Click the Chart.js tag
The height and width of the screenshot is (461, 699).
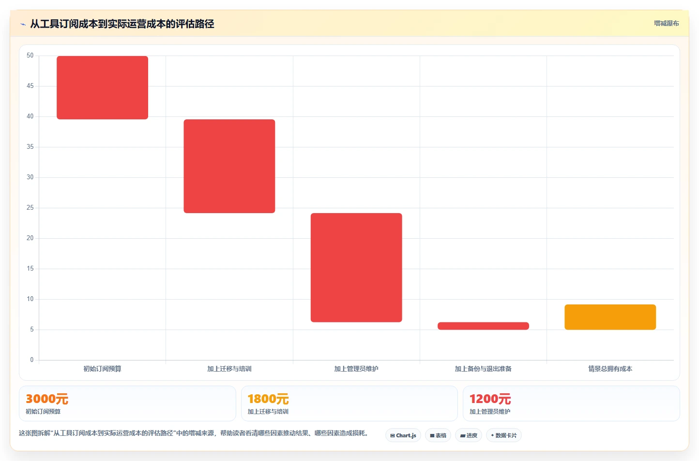(x=403, y=435)
